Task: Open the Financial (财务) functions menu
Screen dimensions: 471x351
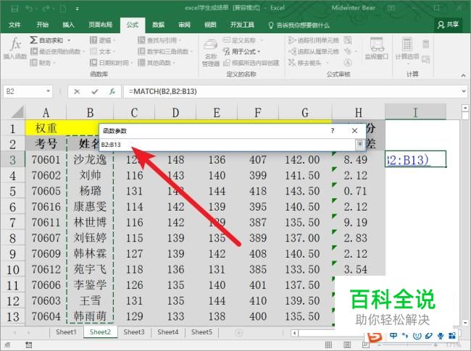Action: [x=43, y=63]
